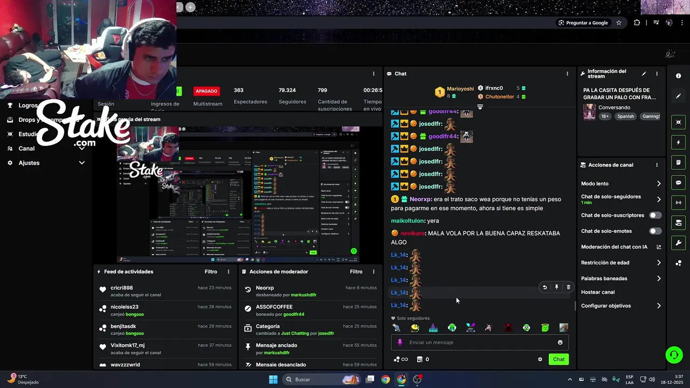Viewport: 690px width, 388px height.
Task: Click the trash icon in chat hover toolbar
Action: click(568, 287)
